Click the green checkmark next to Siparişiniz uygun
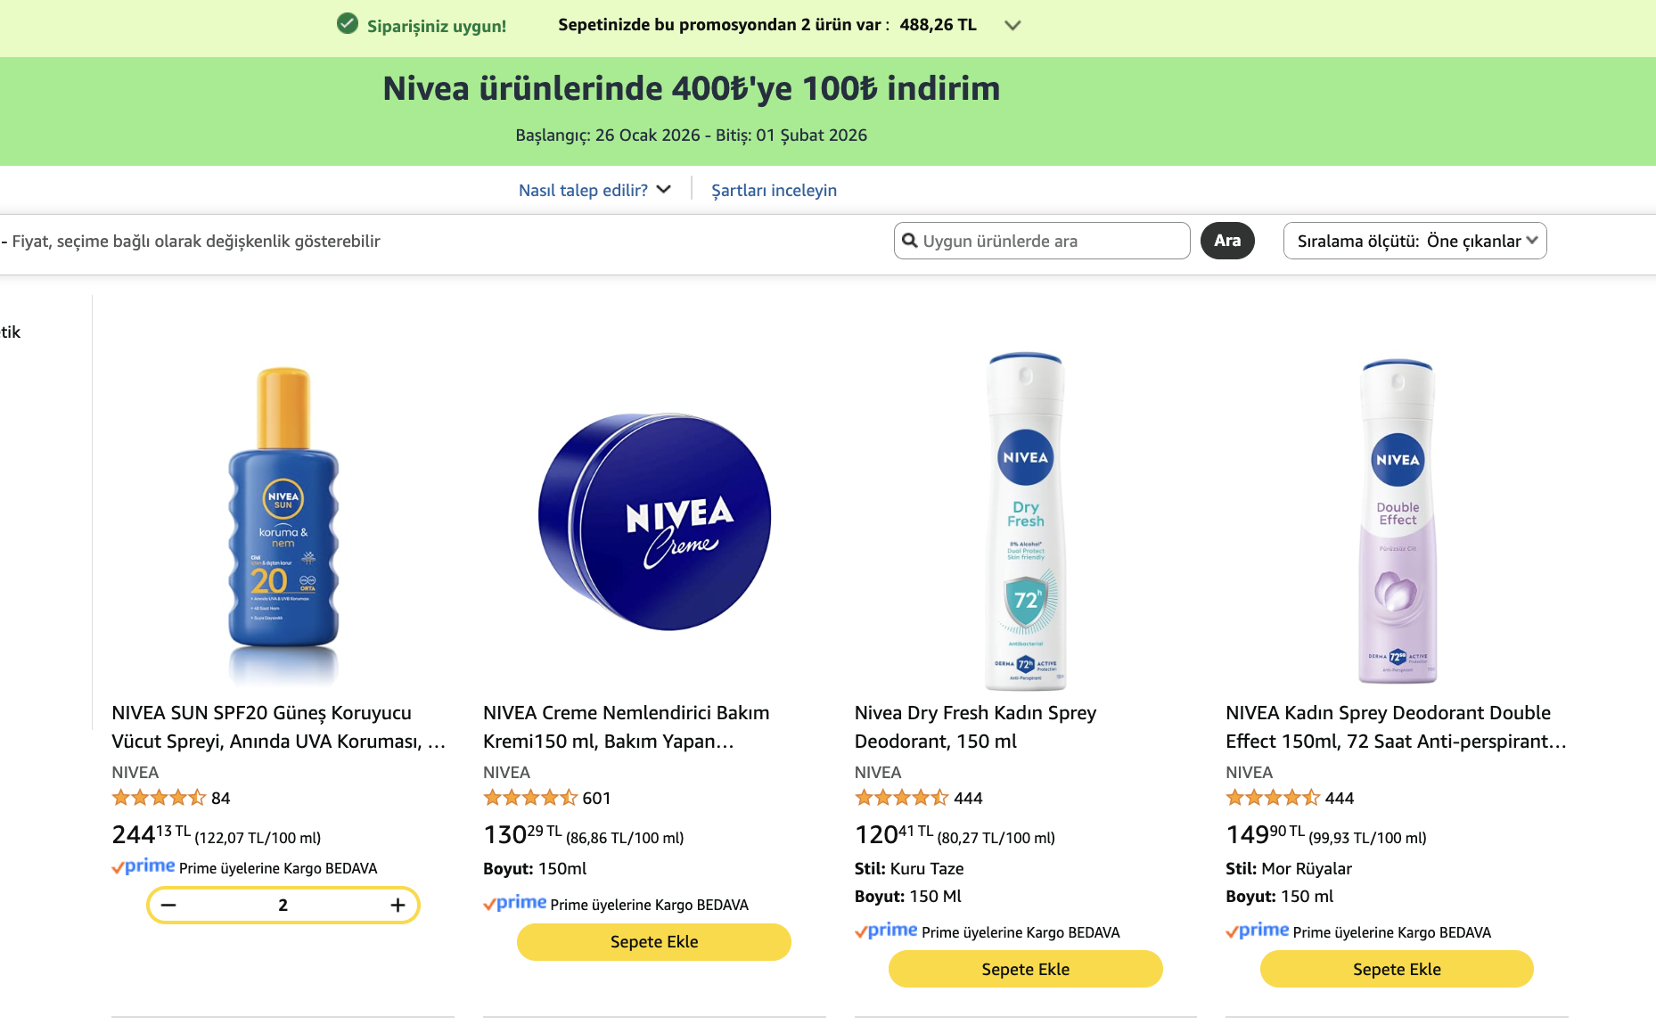 347,24
